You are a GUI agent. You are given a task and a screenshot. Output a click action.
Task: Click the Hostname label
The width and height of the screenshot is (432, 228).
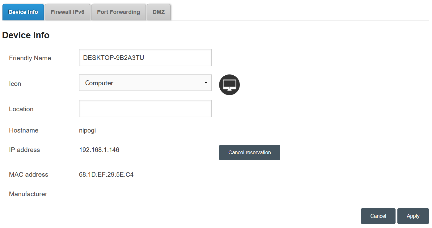[x=24, y=130]
